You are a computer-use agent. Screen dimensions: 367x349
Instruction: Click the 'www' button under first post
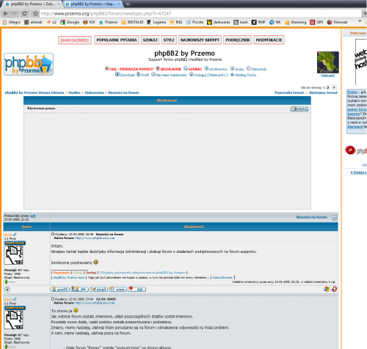(117, 290)
